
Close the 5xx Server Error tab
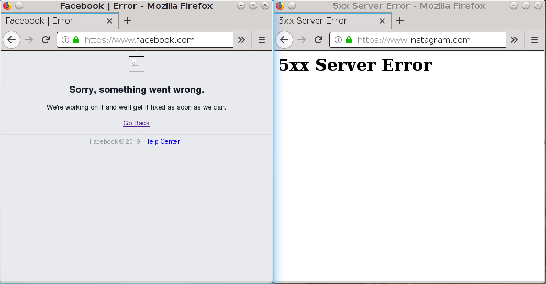point(382,21)
